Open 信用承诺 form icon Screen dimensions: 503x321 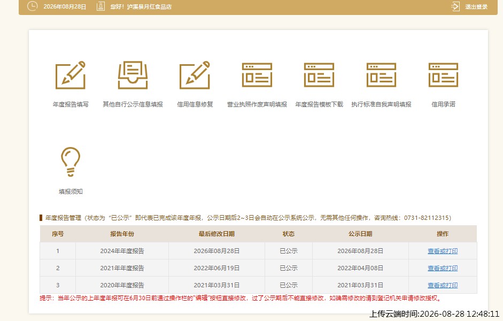(x=443, y=75)
